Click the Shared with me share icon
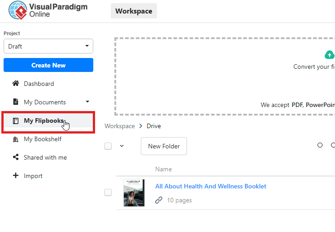 click(16, 158)
